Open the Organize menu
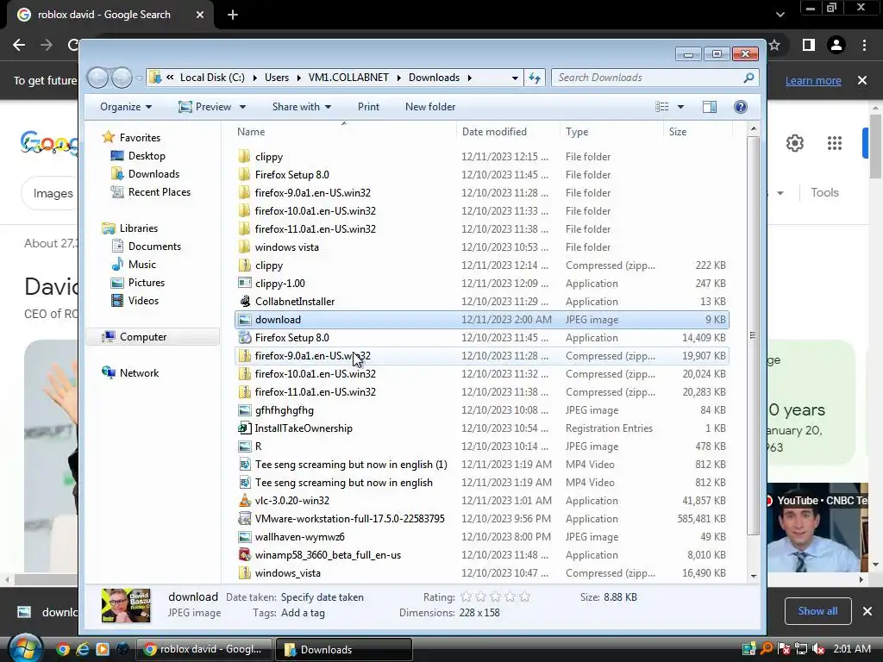This screenshot has width=883, height=662. coord(126,107)
